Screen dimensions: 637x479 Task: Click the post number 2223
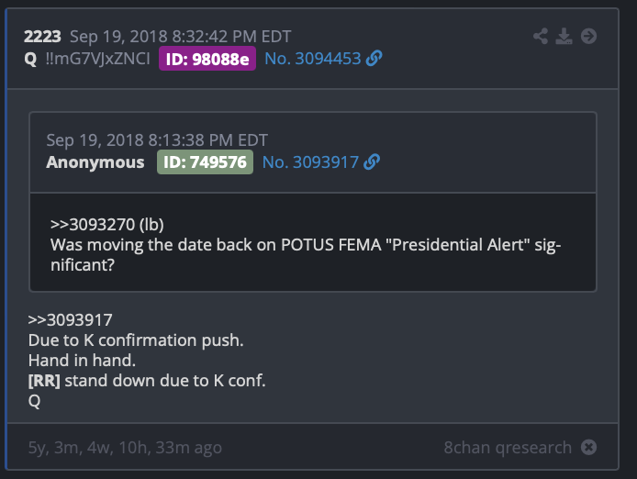coord(42,37)
